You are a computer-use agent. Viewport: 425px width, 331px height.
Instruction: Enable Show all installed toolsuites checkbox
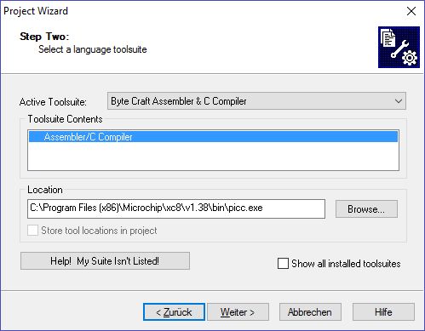283,263
